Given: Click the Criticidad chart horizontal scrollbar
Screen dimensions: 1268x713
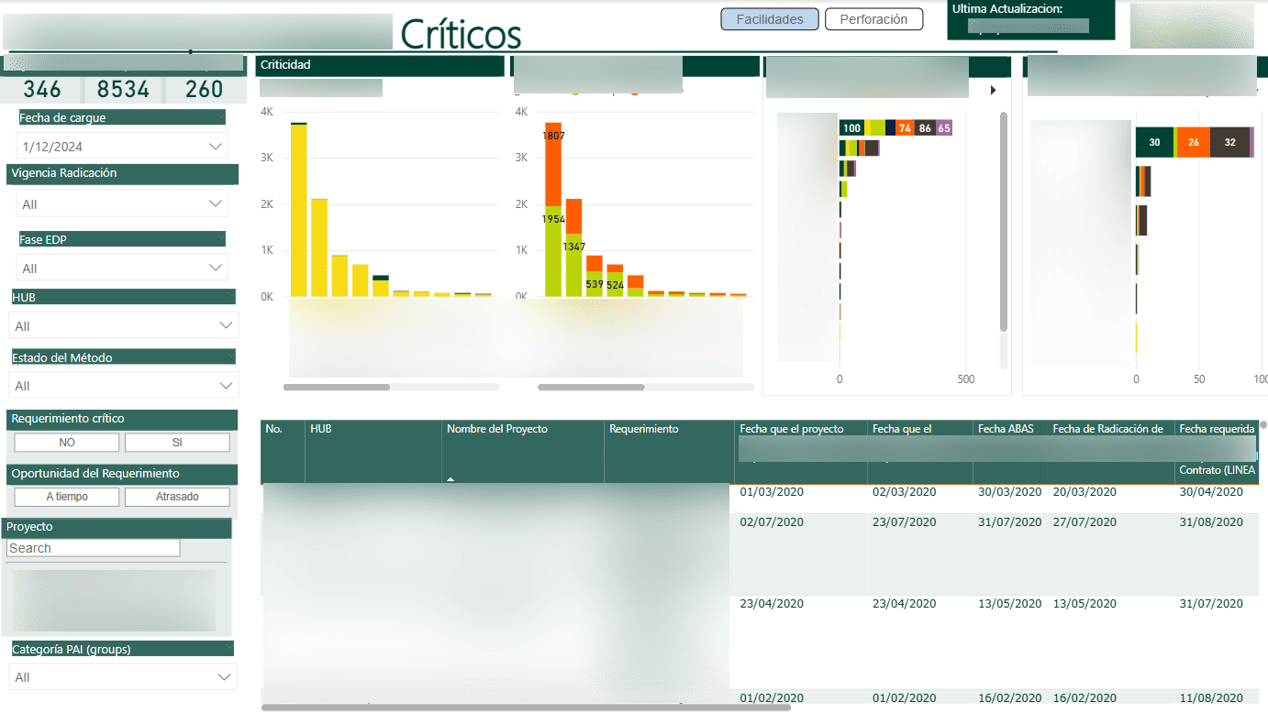Looking at the screenshot, I should 337,388.
